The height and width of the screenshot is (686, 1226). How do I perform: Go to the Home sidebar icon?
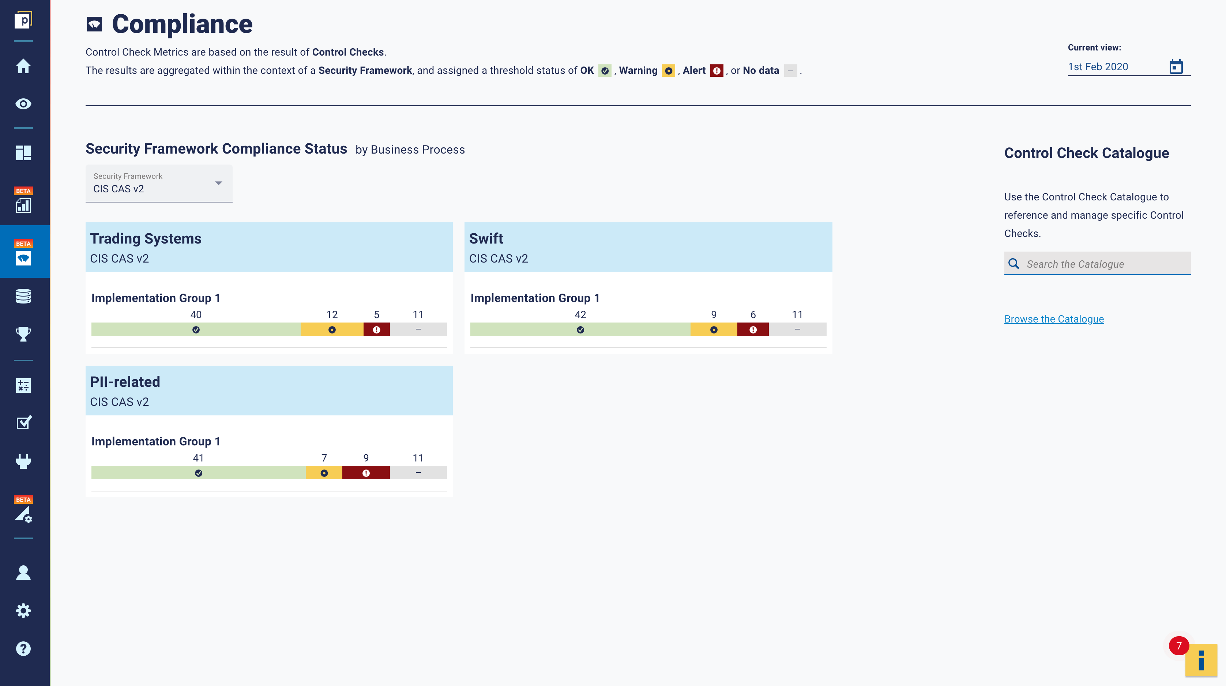(x=23, y=66)
